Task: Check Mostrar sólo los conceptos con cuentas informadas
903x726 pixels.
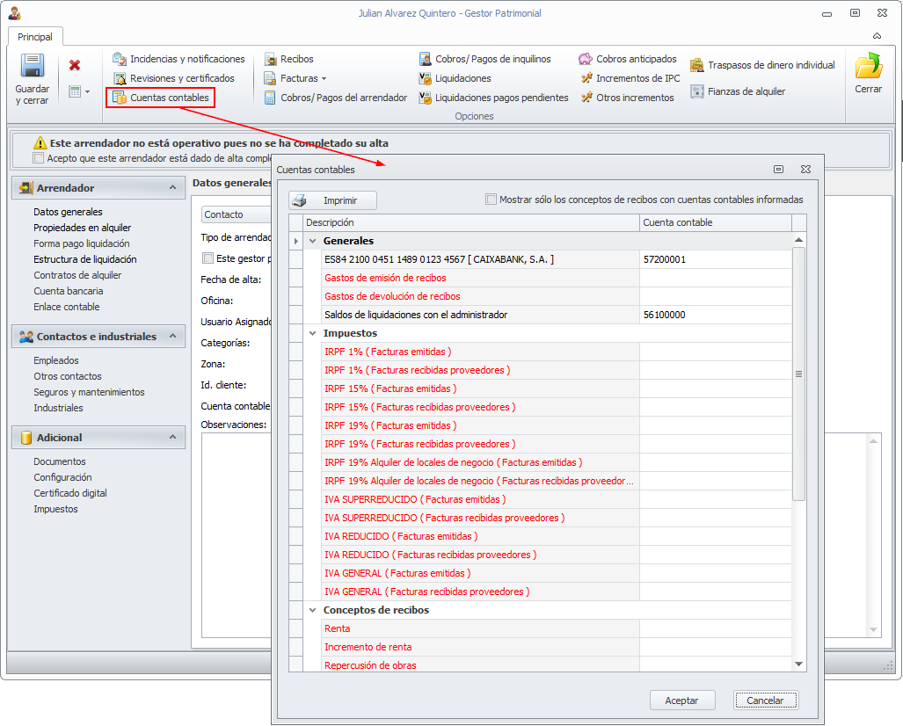Action: pos(492,200)
